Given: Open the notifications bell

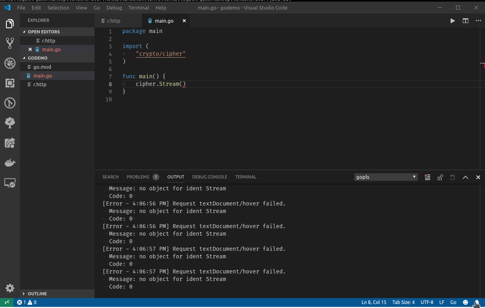Looking at the screenshot, I should click(478, 302).
